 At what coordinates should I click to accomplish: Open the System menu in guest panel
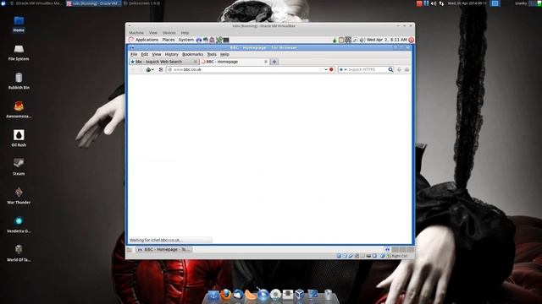(x=186, y=40)
